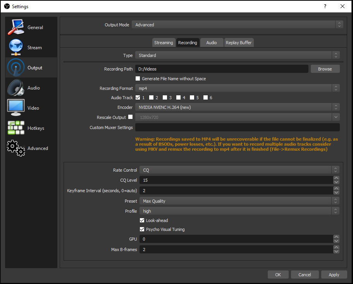The image size is (353, 284).
Task: Open the Encoder dropdown
Action: click(238, 107)
